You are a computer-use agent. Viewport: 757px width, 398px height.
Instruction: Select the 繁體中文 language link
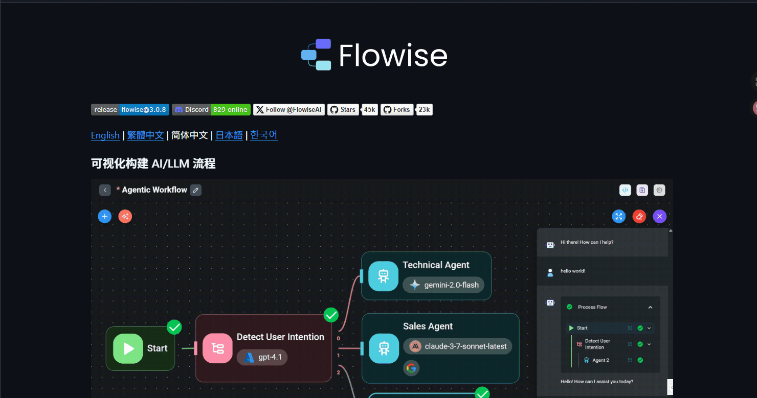coord(145,135)
